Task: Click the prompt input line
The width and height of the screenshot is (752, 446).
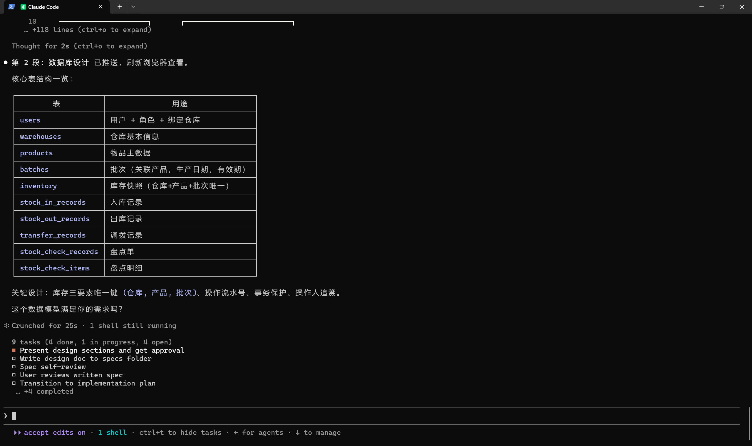Action: (371, 416)
